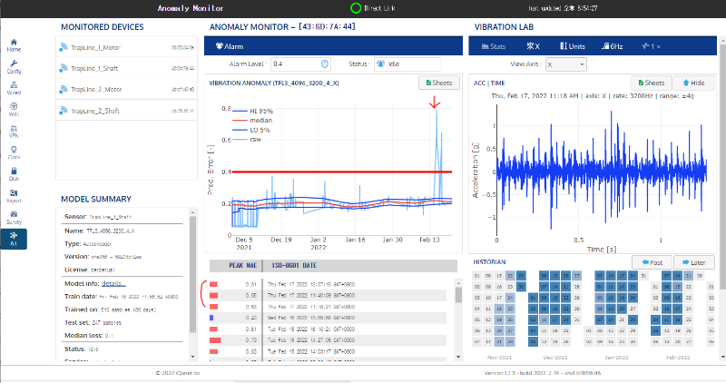Click the ACC | TIME chart title
726x383 pixels.
[489, 83]
